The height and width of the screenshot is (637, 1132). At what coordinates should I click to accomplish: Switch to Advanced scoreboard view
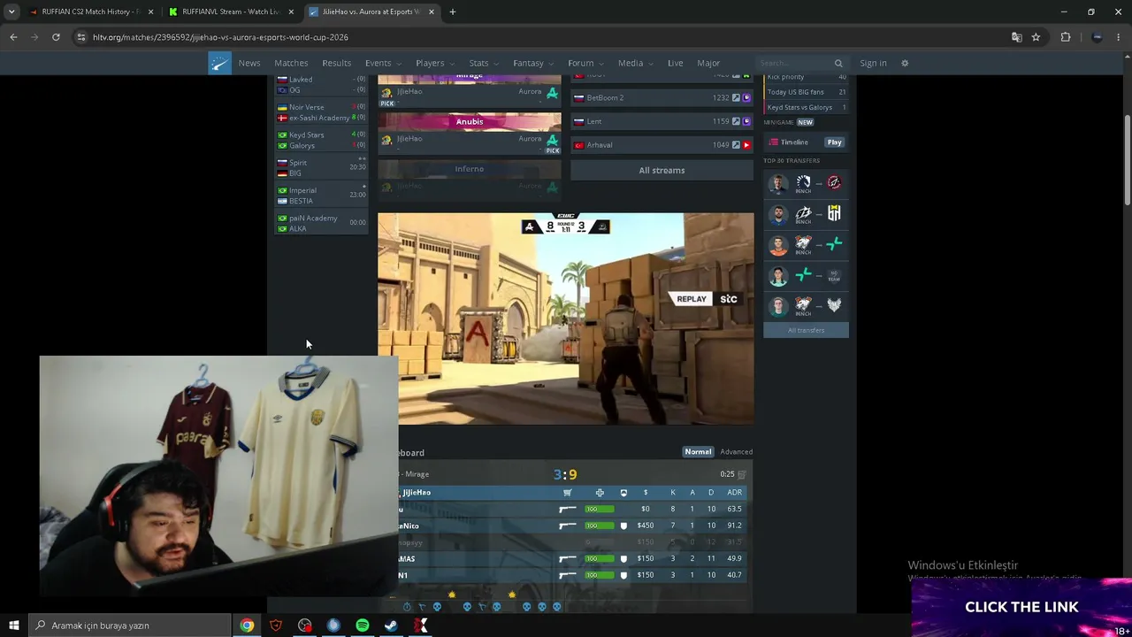coord(736,452)
